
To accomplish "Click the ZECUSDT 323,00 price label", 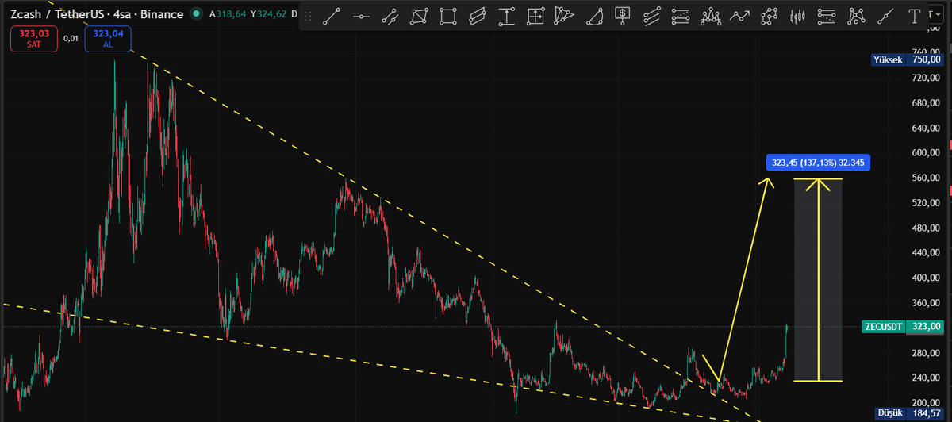I will [x=903, y=326].
